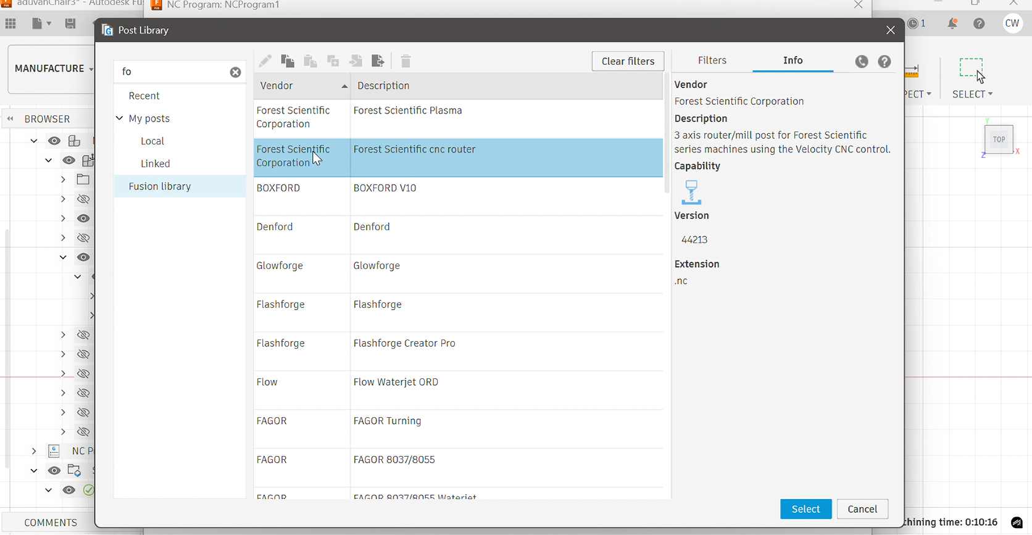Click the Paste post icon in Post Library
1032x535 pixels.
point(310,61)
